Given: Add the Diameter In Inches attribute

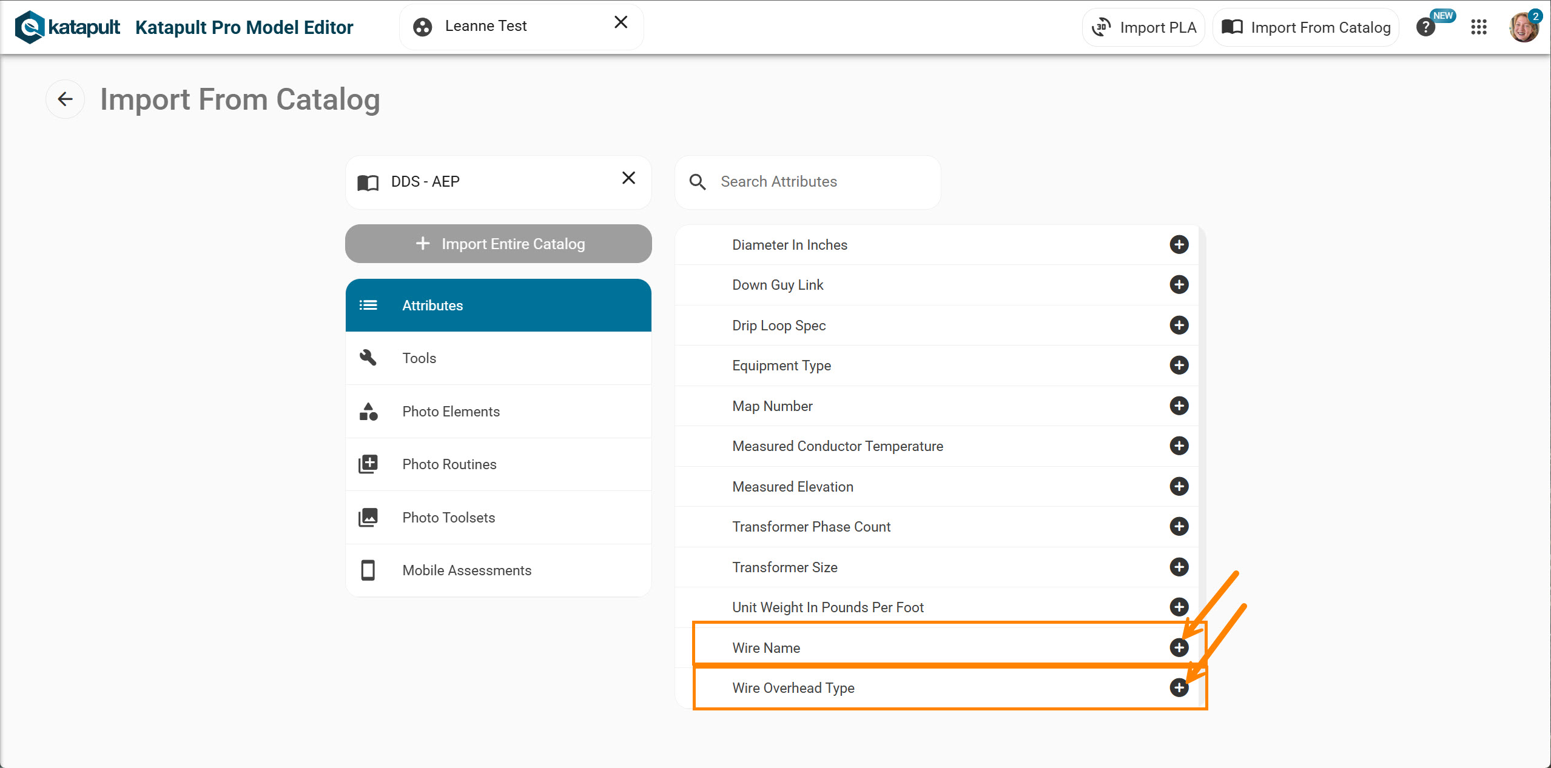Looking at the screenshot, I should point(1179,244).
